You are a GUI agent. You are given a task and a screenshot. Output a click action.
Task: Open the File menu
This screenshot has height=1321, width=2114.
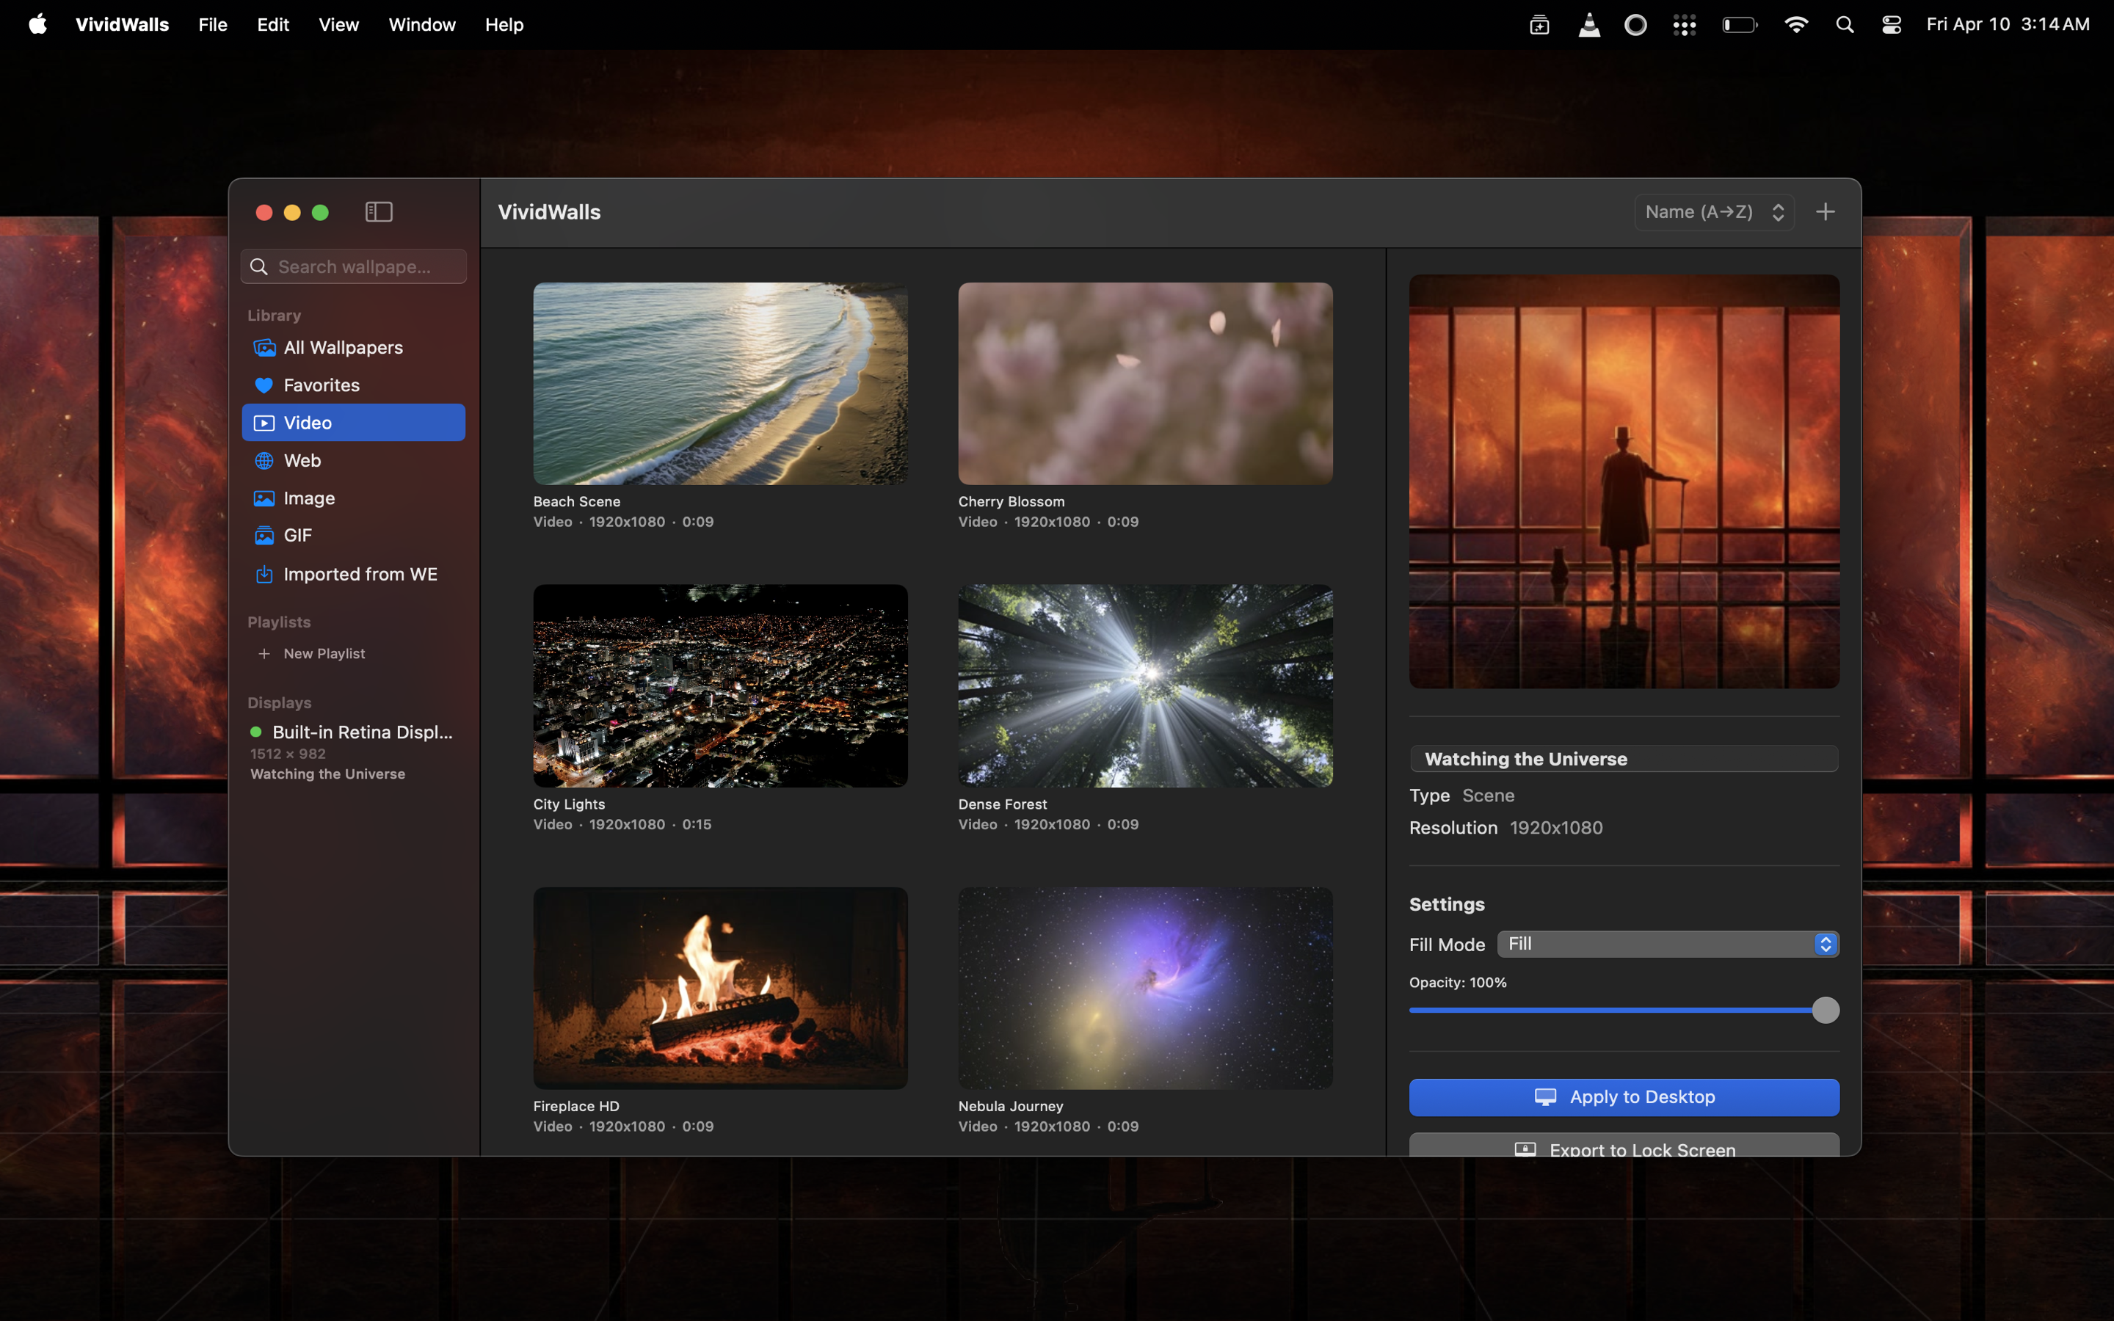point(212,24)
